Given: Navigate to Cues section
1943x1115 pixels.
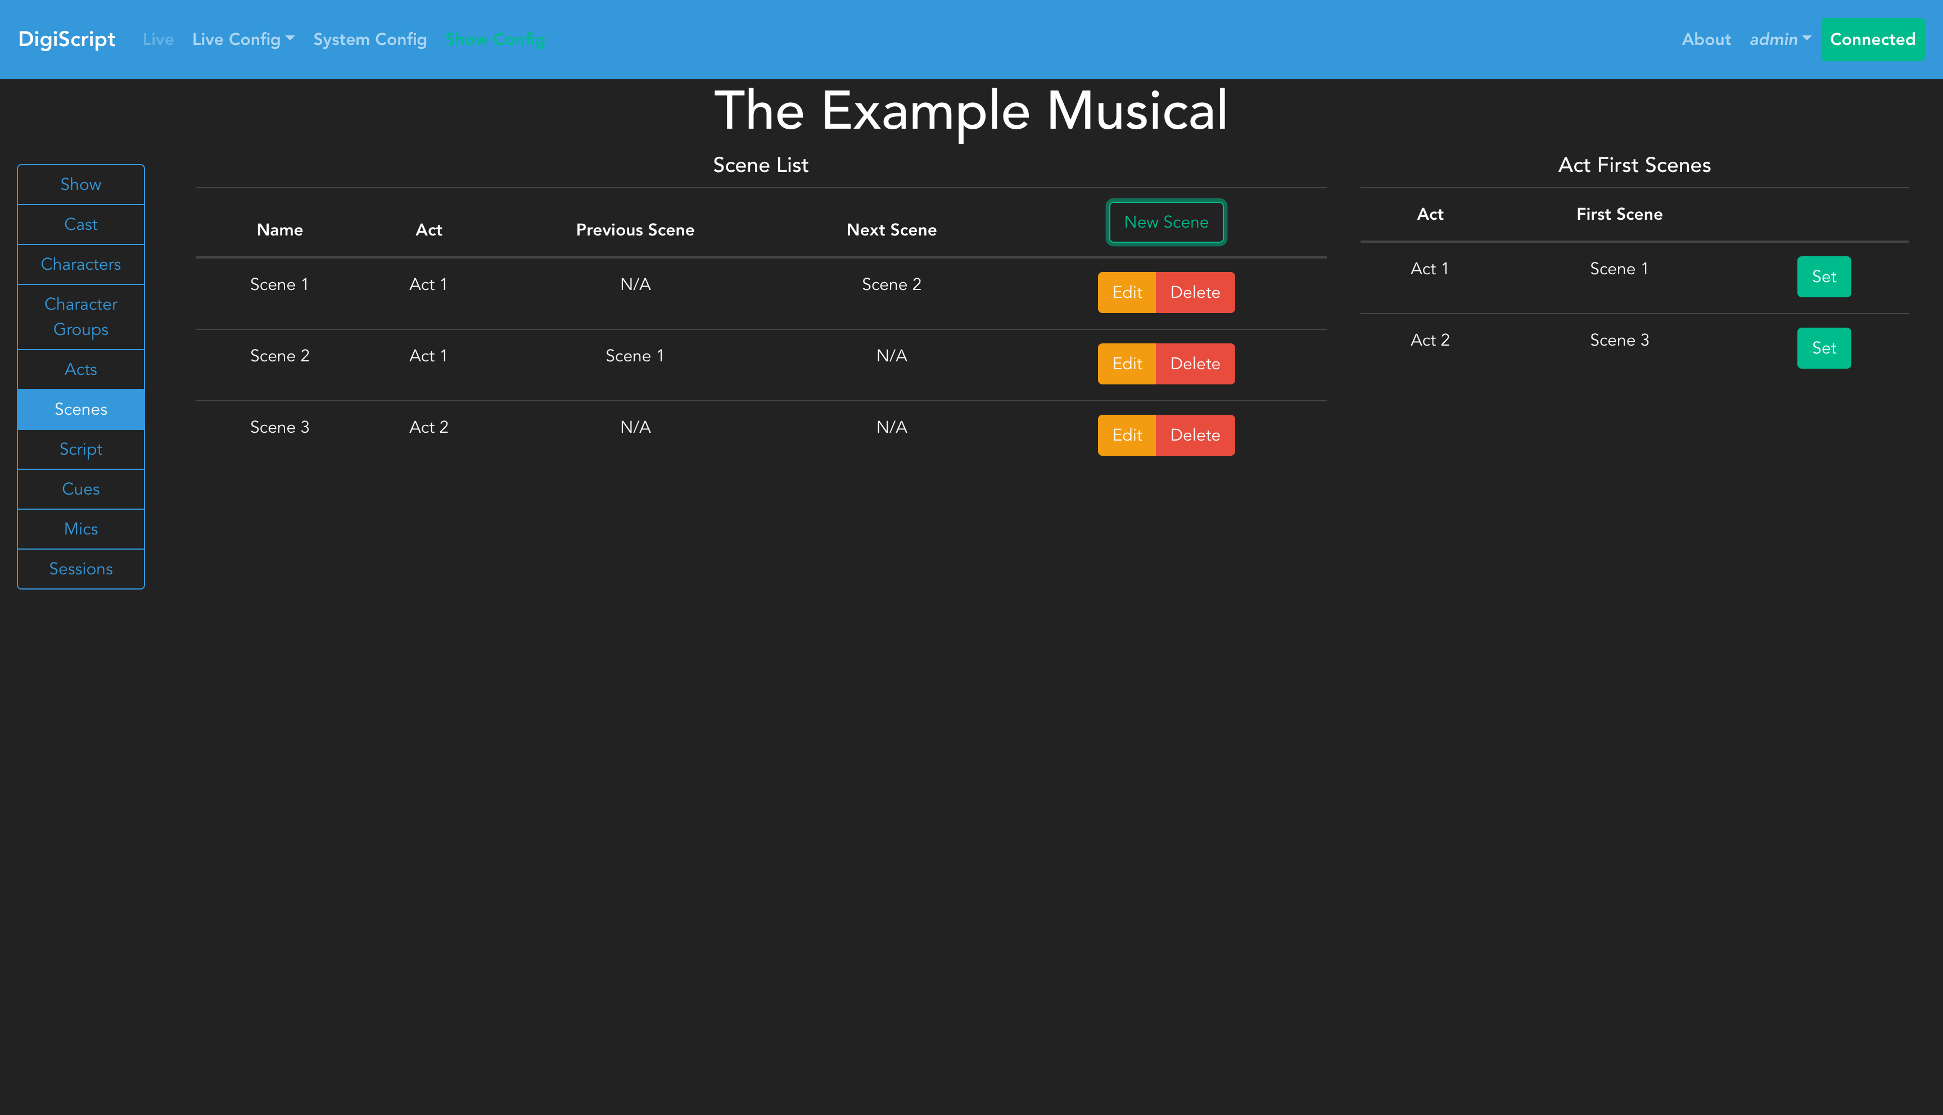Looking at the screenshot, I should tap(80, 488).
